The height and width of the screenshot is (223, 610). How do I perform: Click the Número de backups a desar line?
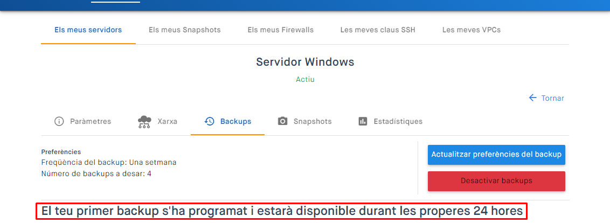coord(96,173)
